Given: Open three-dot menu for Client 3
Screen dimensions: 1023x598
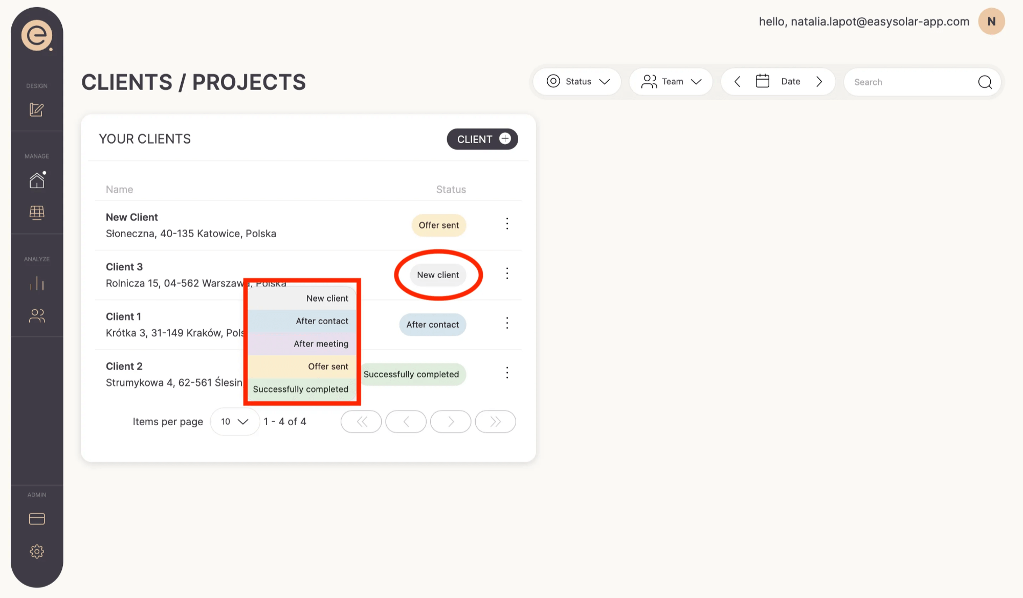Looking at the screenshot, I should pos(507,273).
